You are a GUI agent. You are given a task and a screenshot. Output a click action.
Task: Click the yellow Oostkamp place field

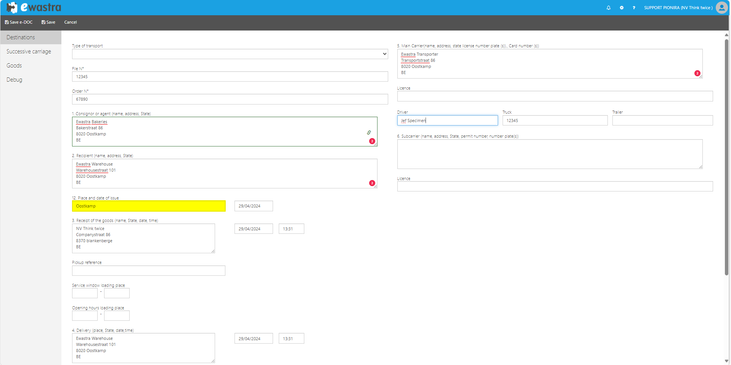click(x=149, y=206)
